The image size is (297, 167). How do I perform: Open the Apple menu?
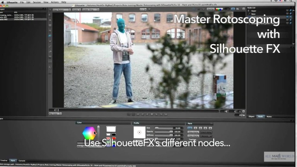[x=3, y=2]
